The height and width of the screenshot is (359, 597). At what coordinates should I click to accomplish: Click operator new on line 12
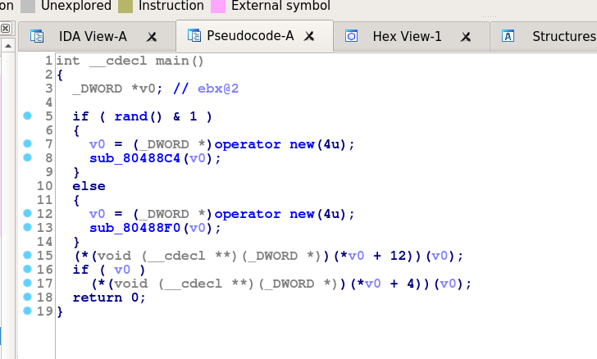pos(267,214)
